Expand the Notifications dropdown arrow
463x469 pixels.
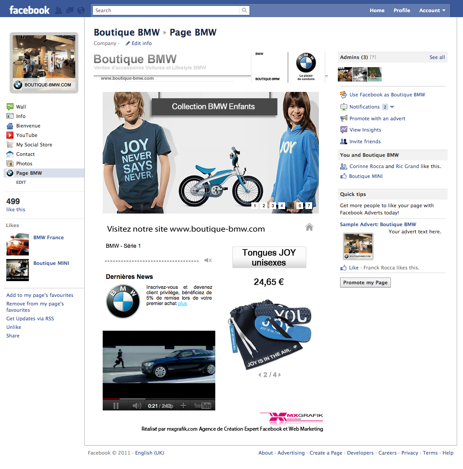click(x=392, y=107)
